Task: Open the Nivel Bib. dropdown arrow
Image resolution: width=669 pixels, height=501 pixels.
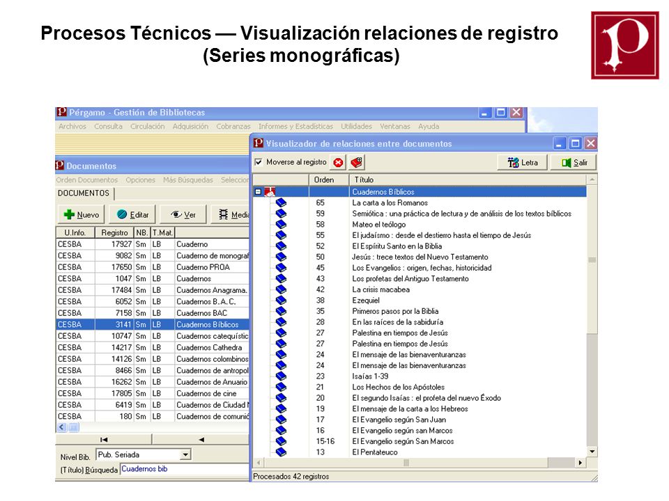Action: tap(185, 455)
